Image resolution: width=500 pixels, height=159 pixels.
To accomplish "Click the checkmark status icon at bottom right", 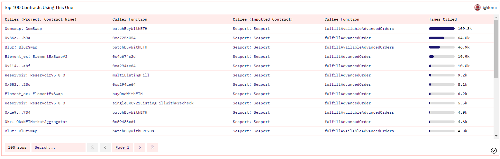I will tap(494, 151).
